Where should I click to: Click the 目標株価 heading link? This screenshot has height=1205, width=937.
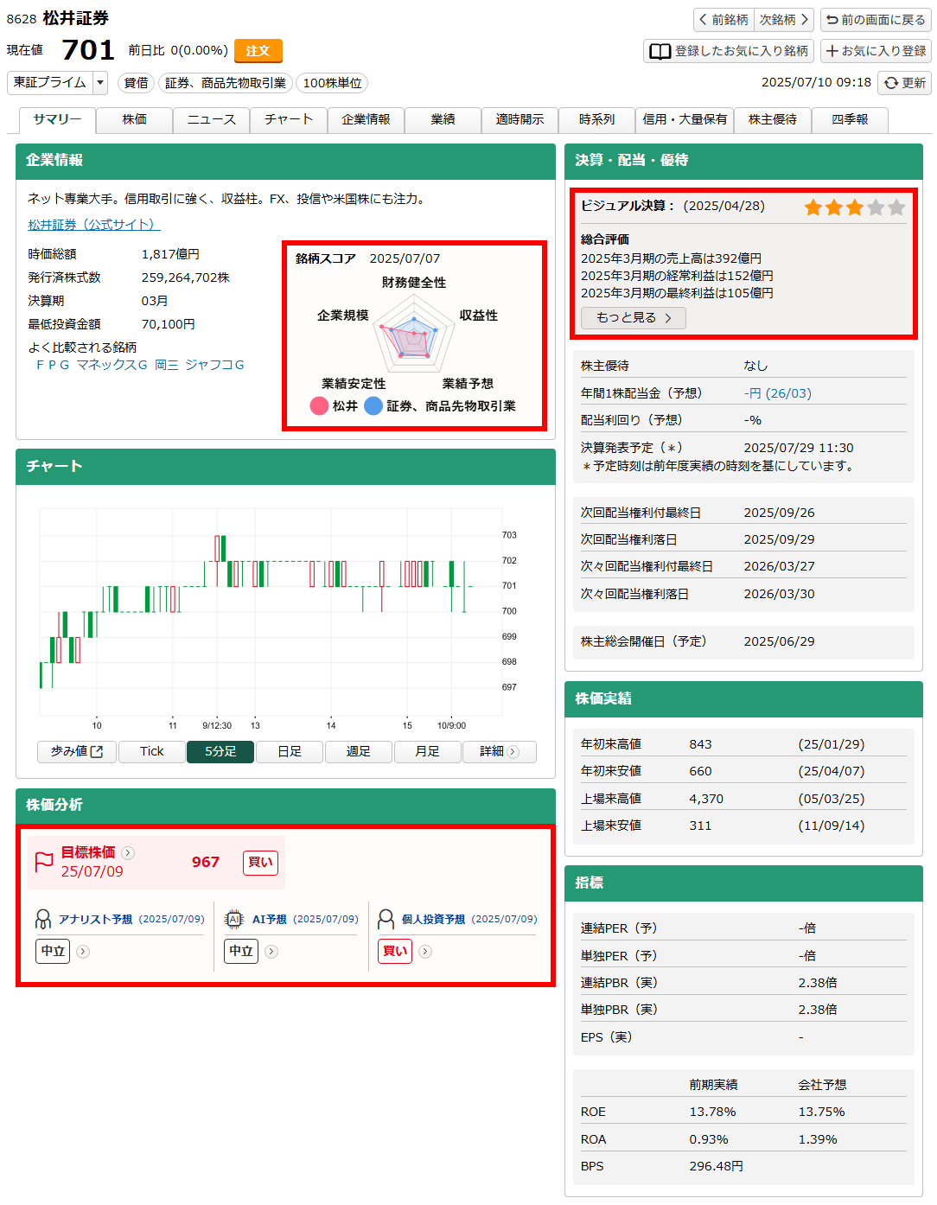(x=88, y=852)
